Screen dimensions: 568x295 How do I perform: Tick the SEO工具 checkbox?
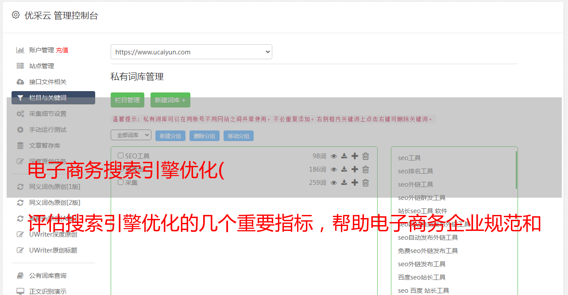coord(121,156)
